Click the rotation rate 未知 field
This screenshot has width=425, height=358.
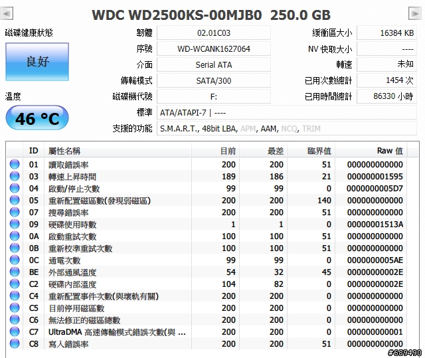click(386, 65)
